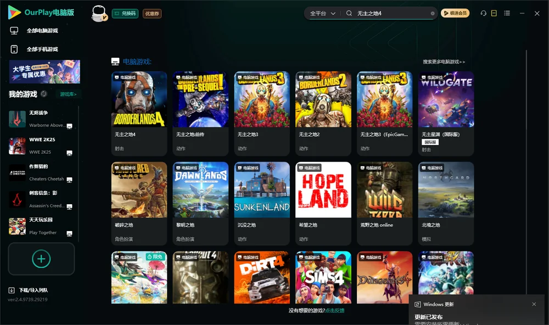Click the 兑换码 redeem code button
This screenshot has height=325, width=549.
tap(125, 13)
